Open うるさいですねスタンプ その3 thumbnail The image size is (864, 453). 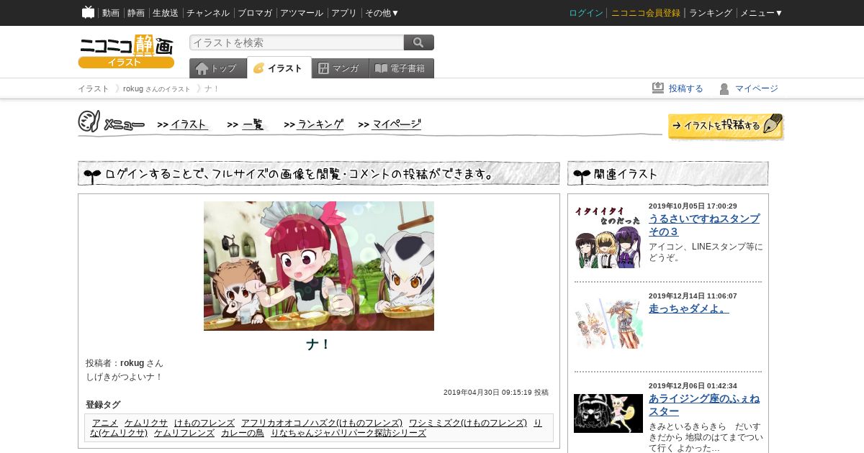tap(608, 237)
